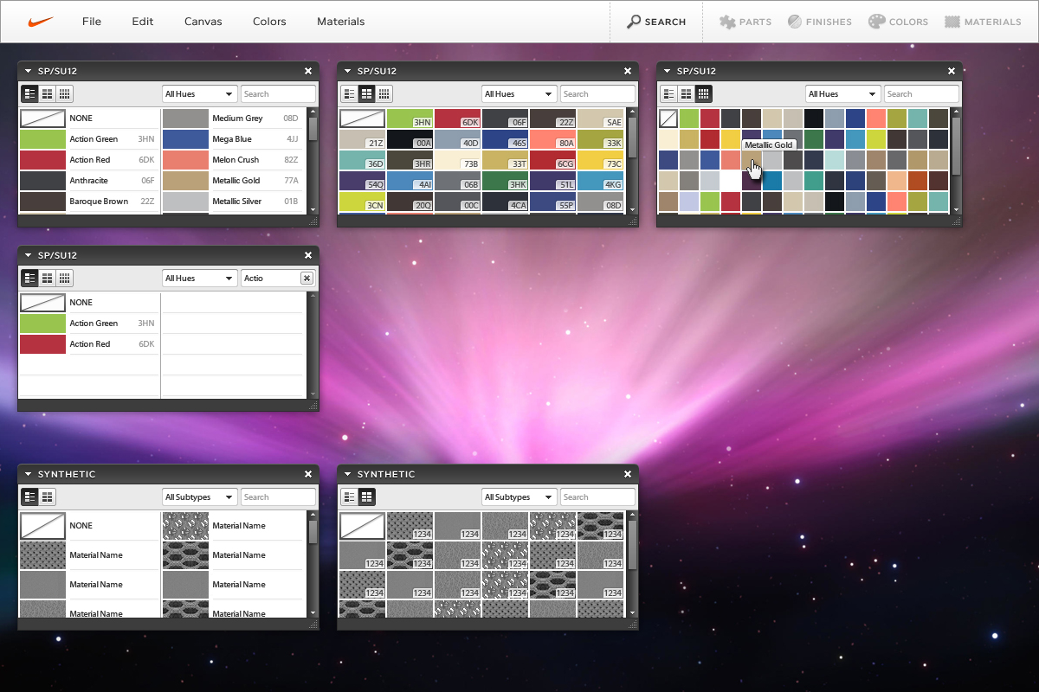Open All Hues dropdown beside the Actio search
1039x692 pixels.
click(199, 278)
